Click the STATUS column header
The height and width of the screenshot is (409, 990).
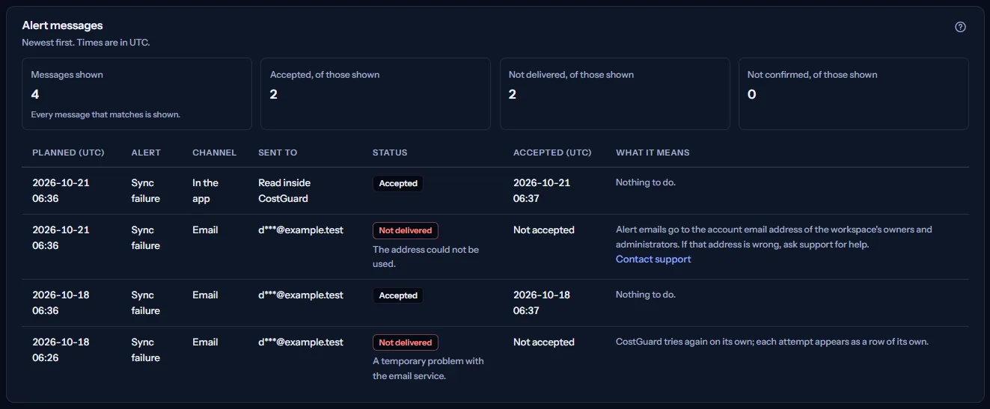390,153
